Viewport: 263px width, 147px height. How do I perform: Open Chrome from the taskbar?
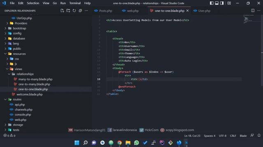(120, 143)
